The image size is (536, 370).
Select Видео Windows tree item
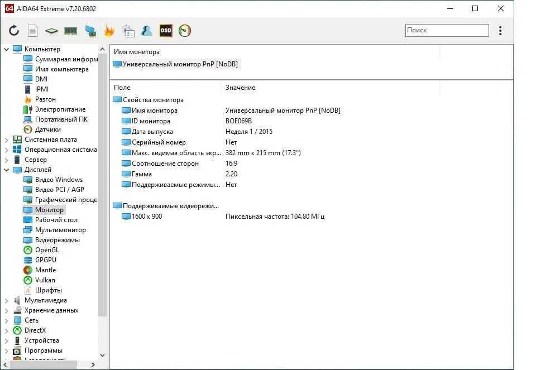(x=53, y=180)
